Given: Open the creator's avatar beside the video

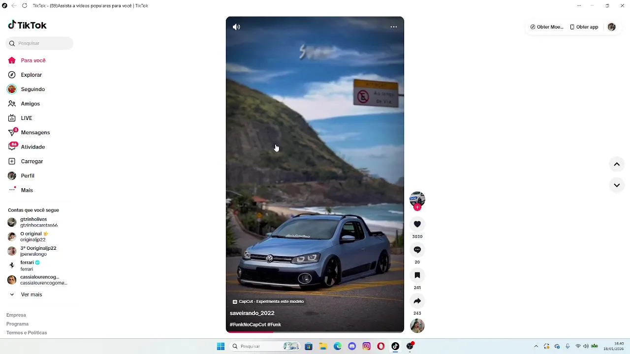Looking at the screenshot, I should pyautogui.click(x=417, y=199).
